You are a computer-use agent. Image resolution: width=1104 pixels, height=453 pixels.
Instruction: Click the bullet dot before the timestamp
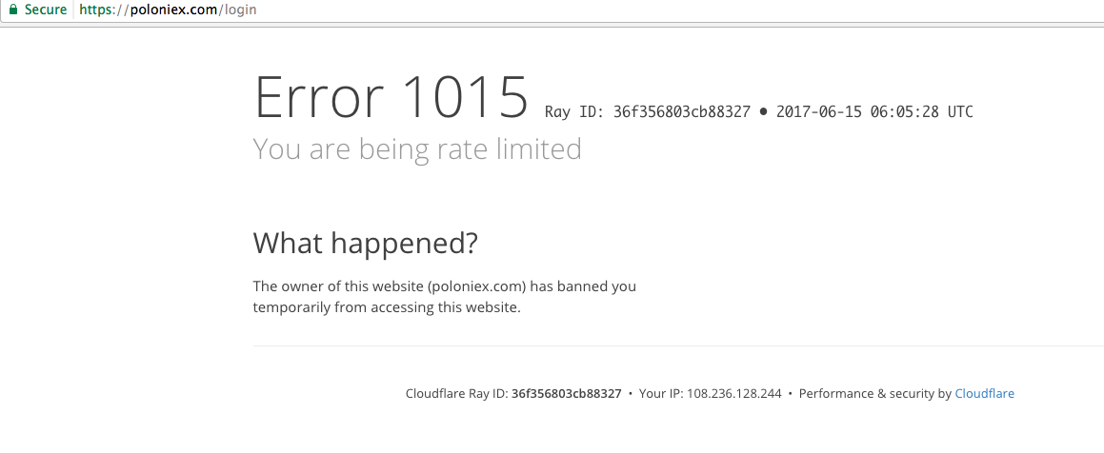(763, 112)
